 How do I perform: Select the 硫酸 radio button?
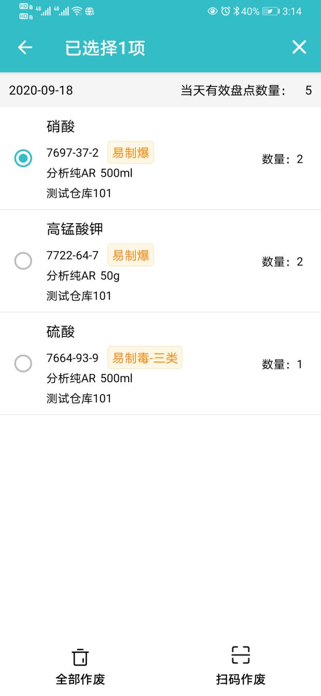click(23, 364)
